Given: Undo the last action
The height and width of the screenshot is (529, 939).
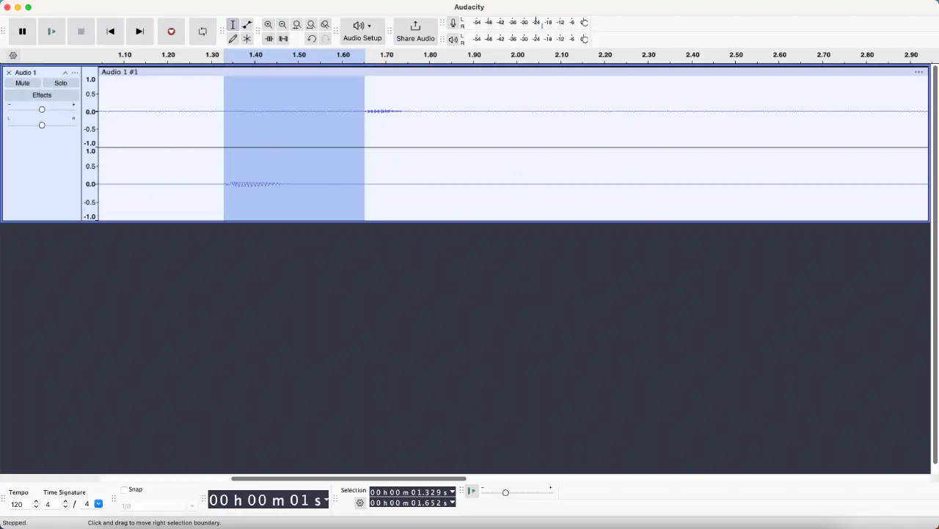Looking at the screenshot, I should click(312, 39).
